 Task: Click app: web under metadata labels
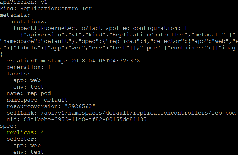tap(27, 80)
